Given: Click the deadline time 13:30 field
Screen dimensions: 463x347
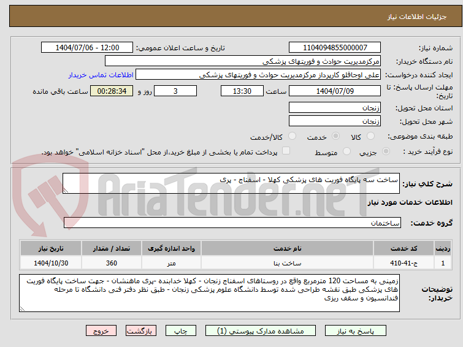Looking at the screenshot, I should pyautogui.click(x=242, y=91).
